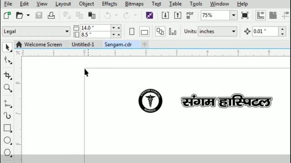291x163 pixels.
Task: Open the Tools menu
Action: (x=196, y=4)
